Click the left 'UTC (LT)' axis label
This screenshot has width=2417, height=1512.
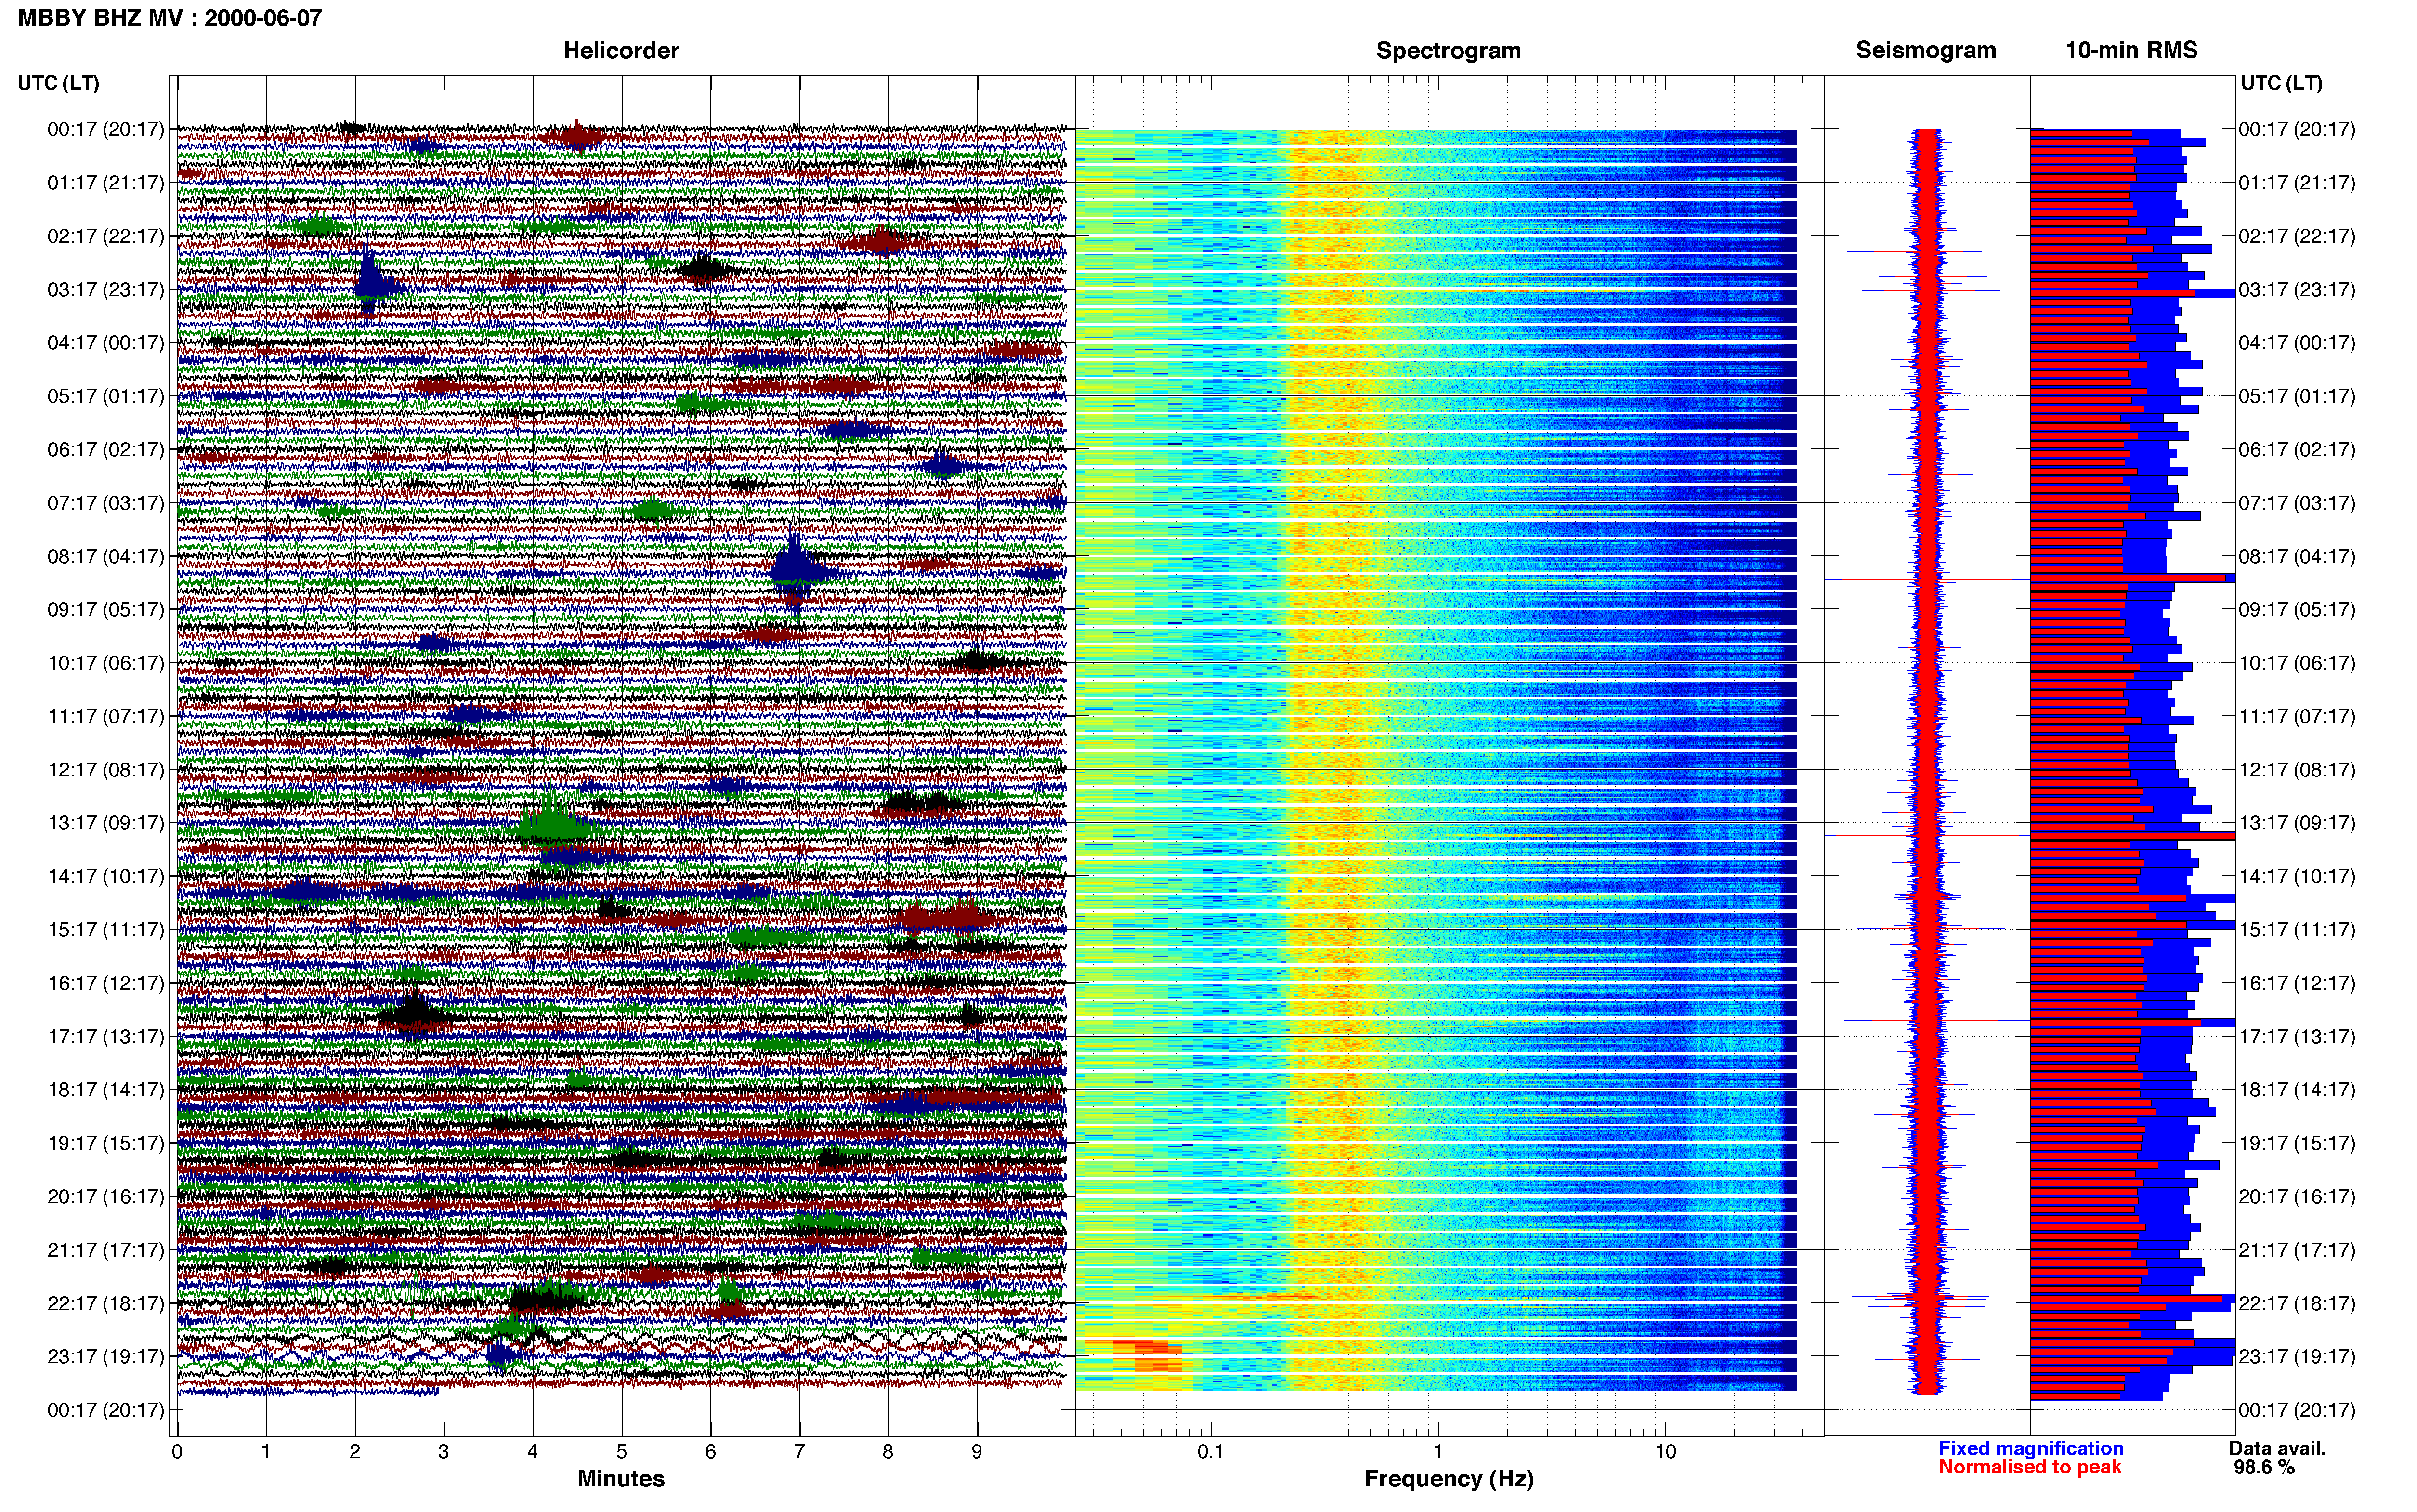pyautogui.click(x=58, y=83)
